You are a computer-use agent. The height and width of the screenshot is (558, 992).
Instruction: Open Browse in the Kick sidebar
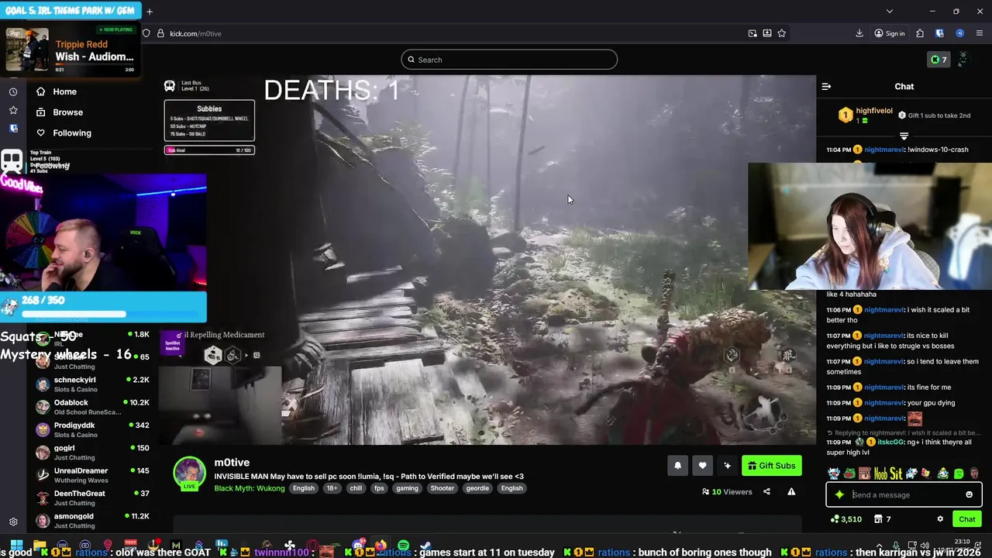tap(67, 112)
